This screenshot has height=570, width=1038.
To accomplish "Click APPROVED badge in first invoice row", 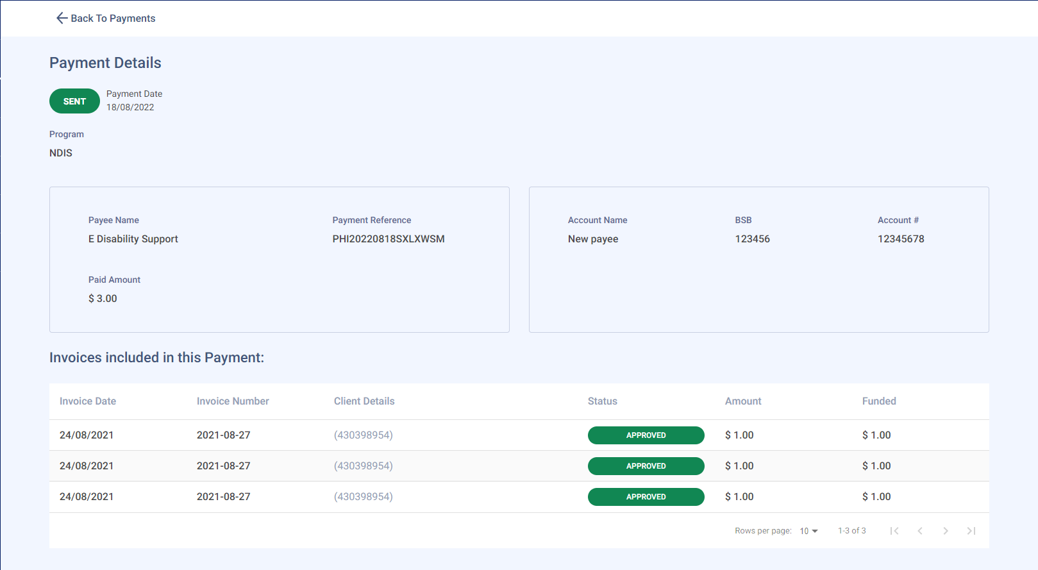I will pyautogui.click(x=646, y=435).
